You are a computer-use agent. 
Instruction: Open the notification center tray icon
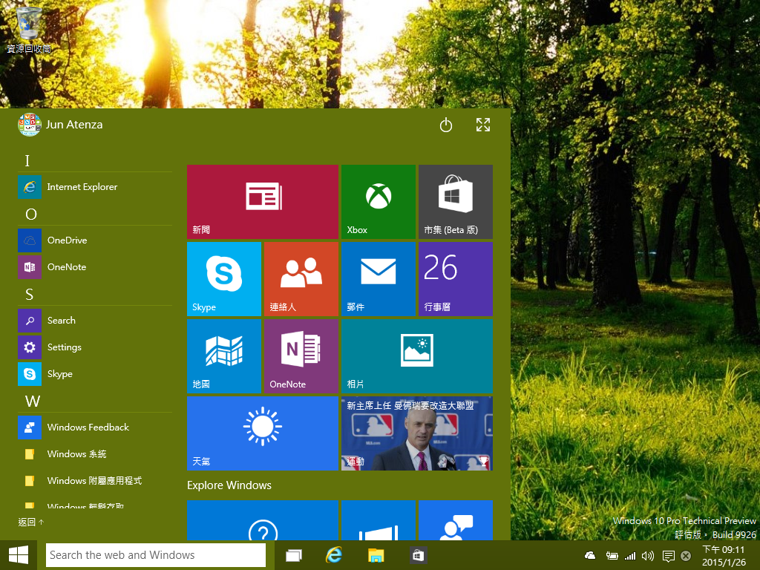pyautogui.click(x=669, y=556)
